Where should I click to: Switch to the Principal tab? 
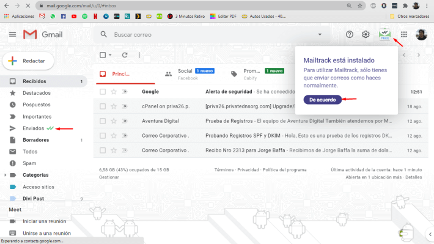125,74
